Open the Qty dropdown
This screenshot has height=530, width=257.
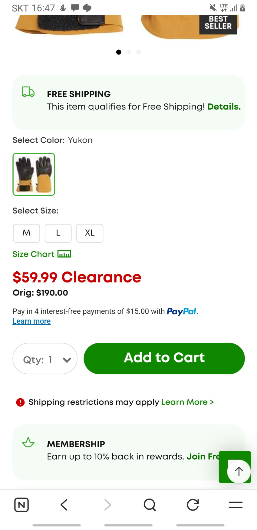[x=45, y=359]
